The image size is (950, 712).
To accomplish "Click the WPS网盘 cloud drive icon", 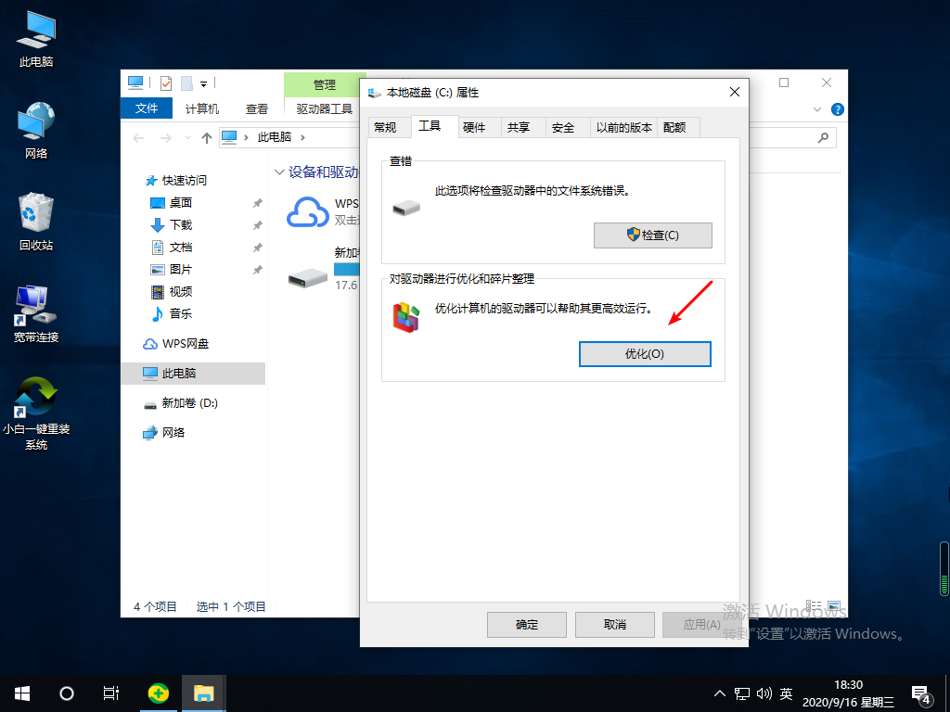I will tap(308, 212).
